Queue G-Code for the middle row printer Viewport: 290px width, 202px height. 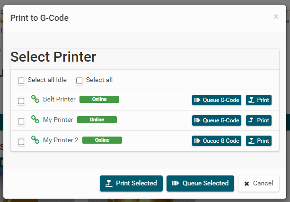coord(217,120)
